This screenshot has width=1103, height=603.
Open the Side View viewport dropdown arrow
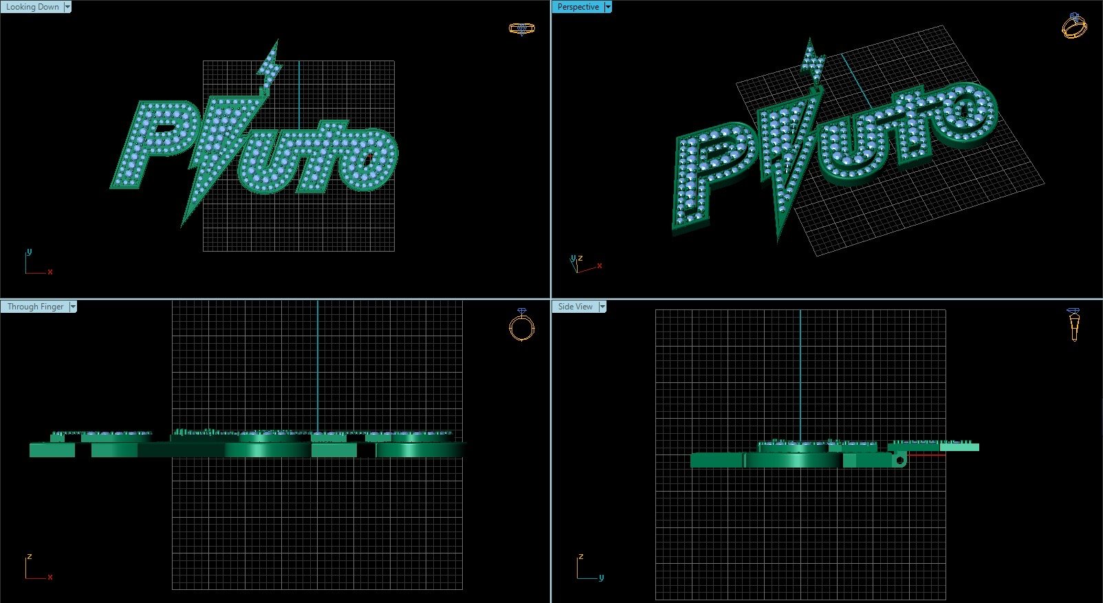(602, 307)
